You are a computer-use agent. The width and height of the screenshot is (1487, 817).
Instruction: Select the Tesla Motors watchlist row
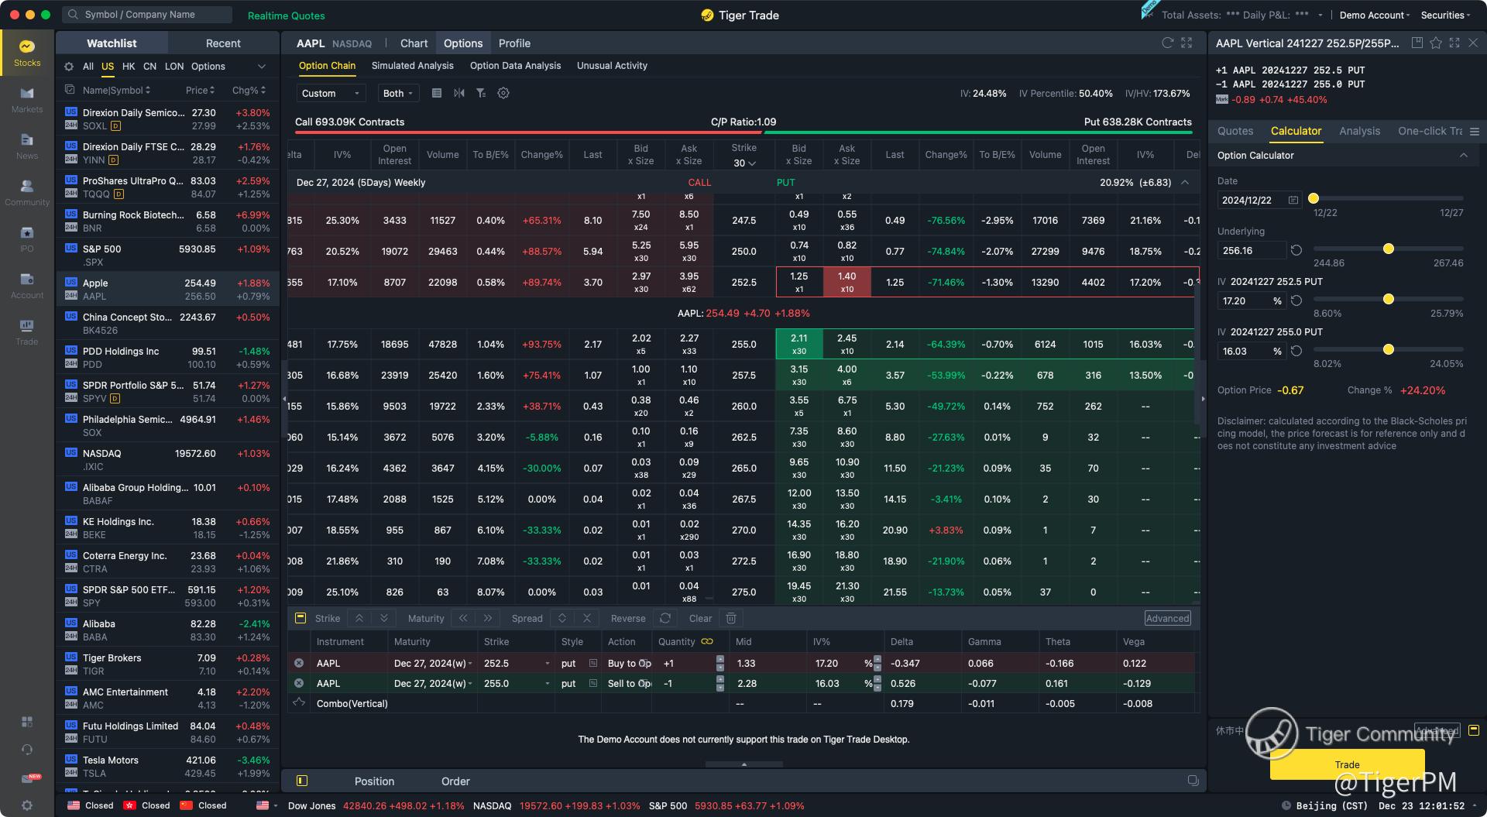point(167,766)
